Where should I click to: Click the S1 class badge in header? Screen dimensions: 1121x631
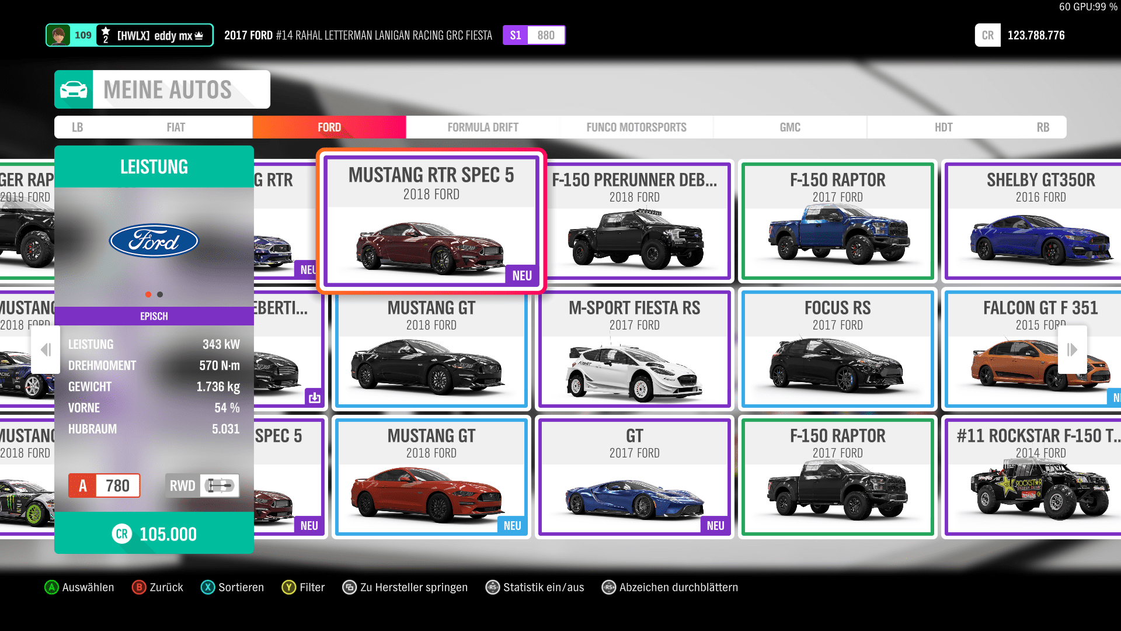516,35
